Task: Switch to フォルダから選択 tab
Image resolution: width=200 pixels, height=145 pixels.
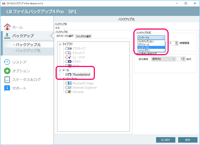Action: point(83,36)
